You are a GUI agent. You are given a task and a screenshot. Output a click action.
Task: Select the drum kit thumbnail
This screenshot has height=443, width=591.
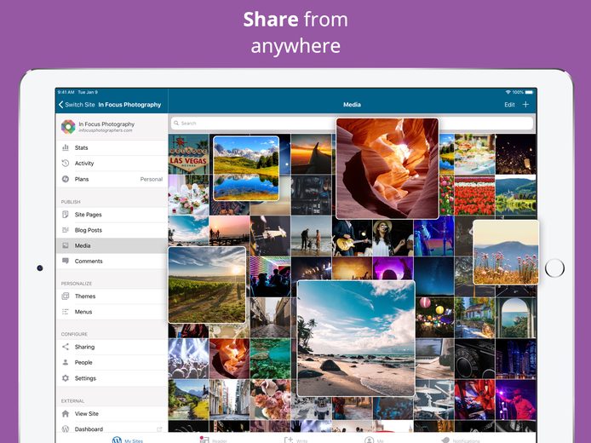pos(434,400)
